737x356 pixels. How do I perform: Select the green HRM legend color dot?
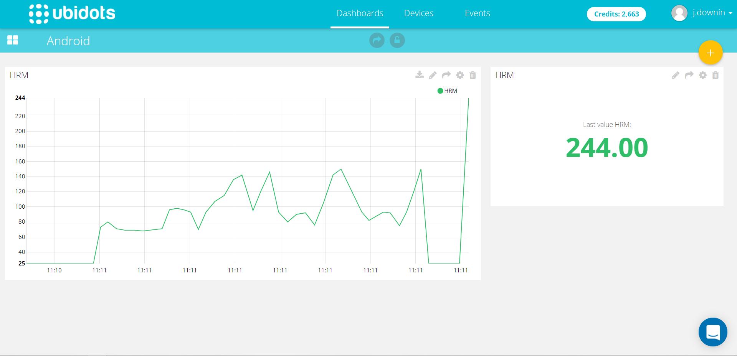(440, 91)
